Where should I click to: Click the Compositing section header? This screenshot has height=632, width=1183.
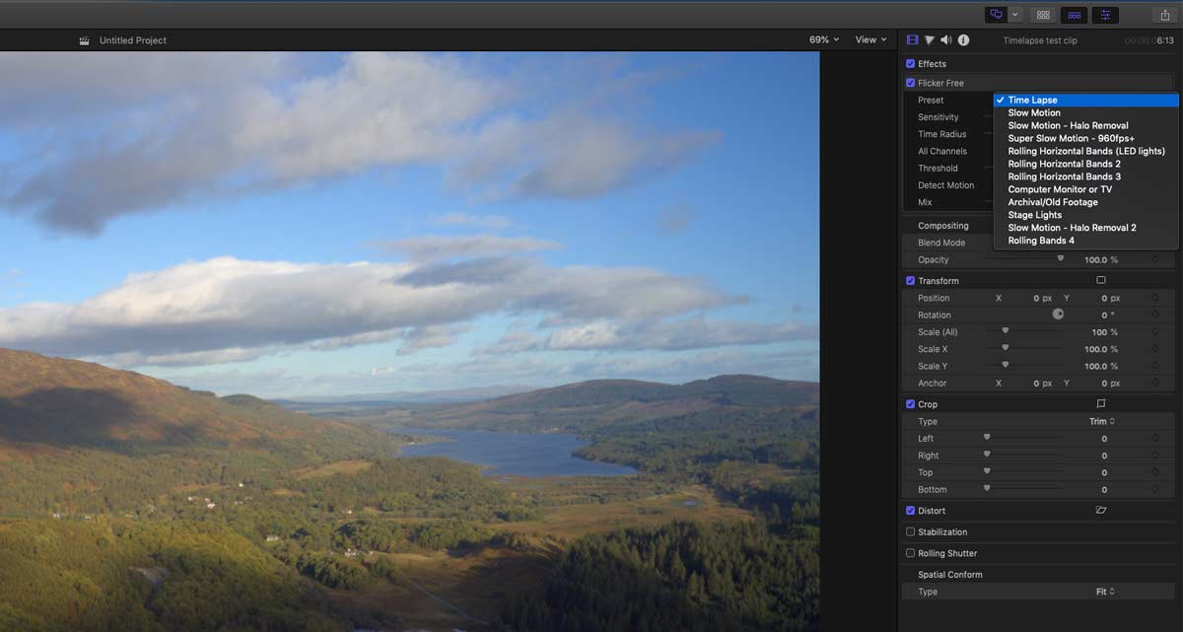tap(943, 226)
